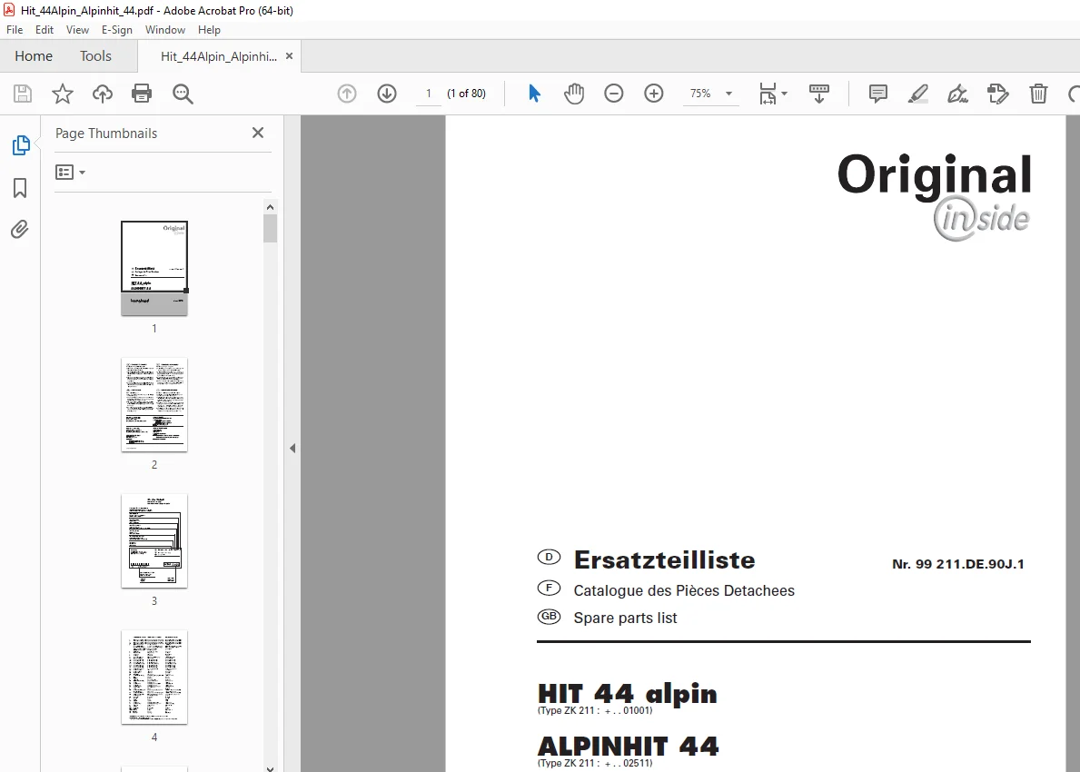Select the Hit_44Alpin document tab
1080x772 pixels.
point(218,56)
